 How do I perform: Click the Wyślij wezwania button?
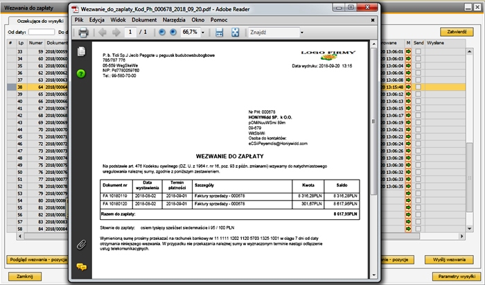pos(449,259)
